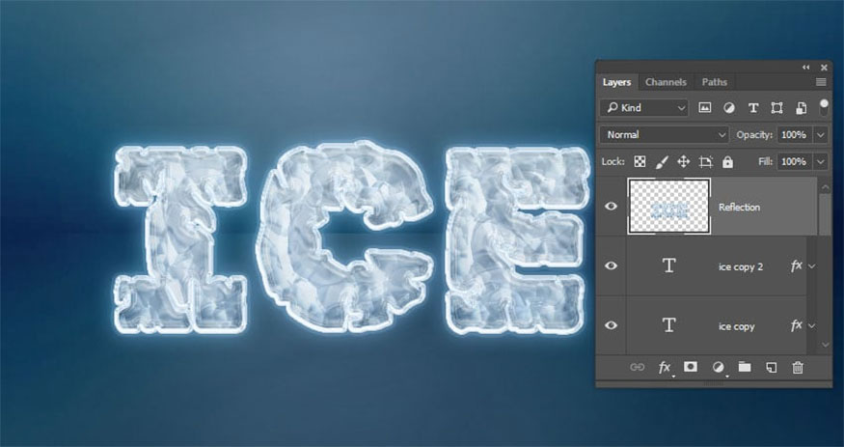This screenshot has height=447, width=844.
Task: Toggle layer filtering switch
Action: (x=824, y=106)
